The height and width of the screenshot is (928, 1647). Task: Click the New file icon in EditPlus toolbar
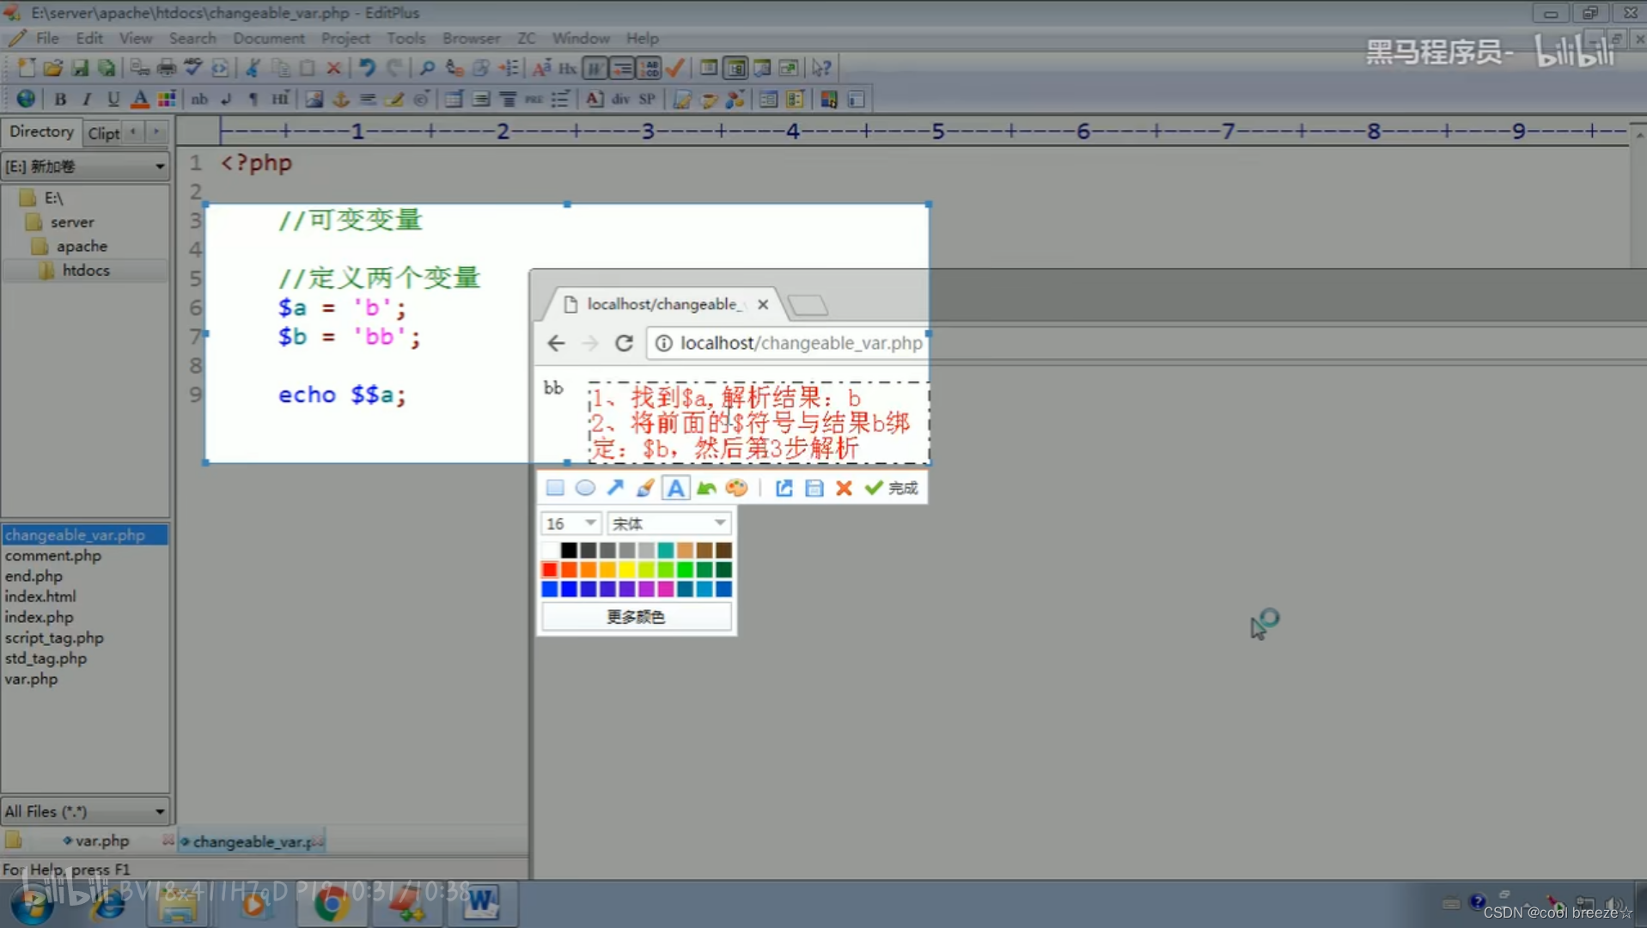tap(26, 68)
